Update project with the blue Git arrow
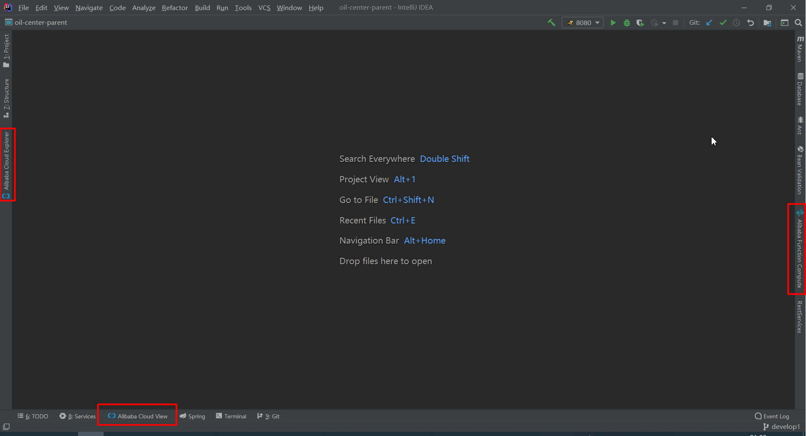 click(x=709, y=23)
